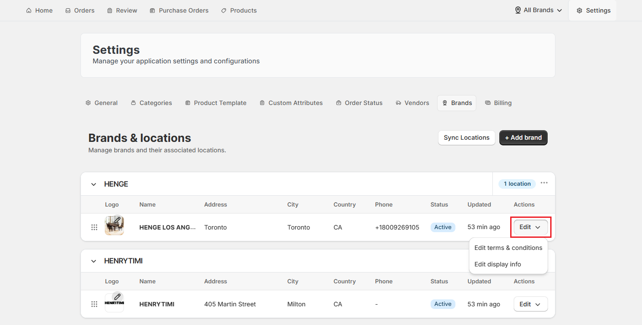Click Active status of HENGE LOS ANG row

click(x=443, y=227)
